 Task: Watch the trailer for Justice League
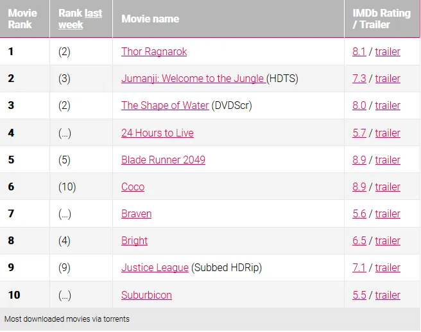pyautogui.click(x=388, y=268)
